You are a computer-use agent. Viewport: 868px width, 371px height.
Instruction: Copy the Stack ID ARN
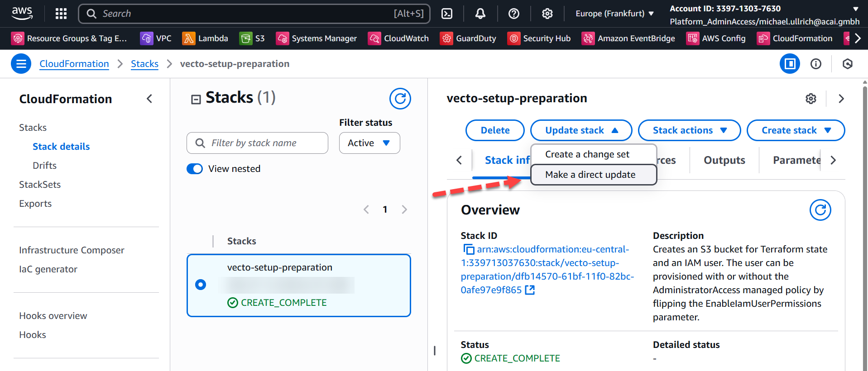tap(468, 249)
